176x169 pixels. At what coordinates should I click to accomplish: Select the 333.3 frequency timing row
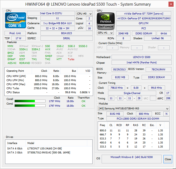coord(133,147)
